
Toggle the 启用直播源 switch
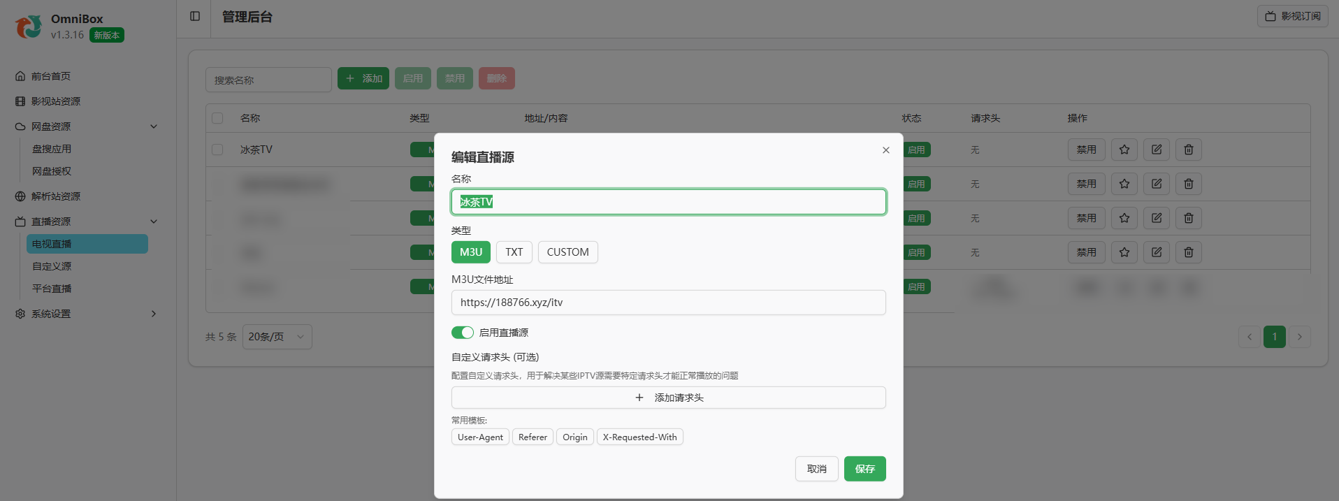462,333
